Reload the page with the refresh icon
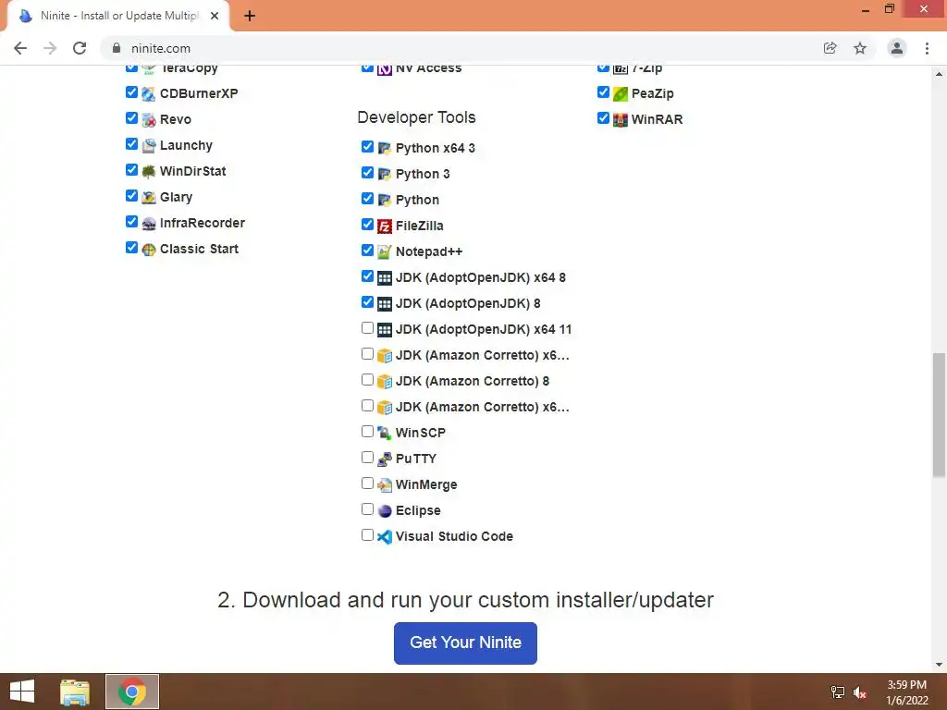 click(x=80, y=48)
